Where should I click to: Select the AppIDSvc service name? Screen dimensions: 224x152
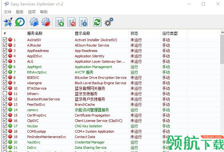[35, 56]
